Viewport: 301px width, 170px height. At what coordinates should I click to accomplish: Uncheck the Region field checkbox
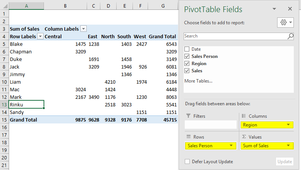click(187, 64)
